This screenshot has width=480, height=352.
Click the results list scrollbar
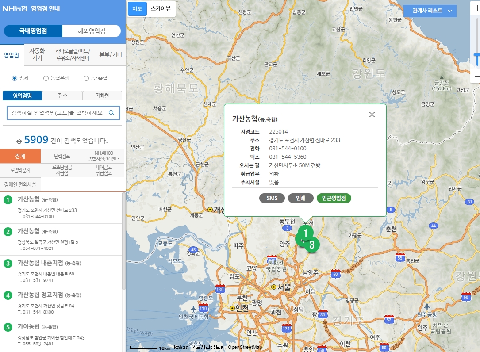[124, 241]
